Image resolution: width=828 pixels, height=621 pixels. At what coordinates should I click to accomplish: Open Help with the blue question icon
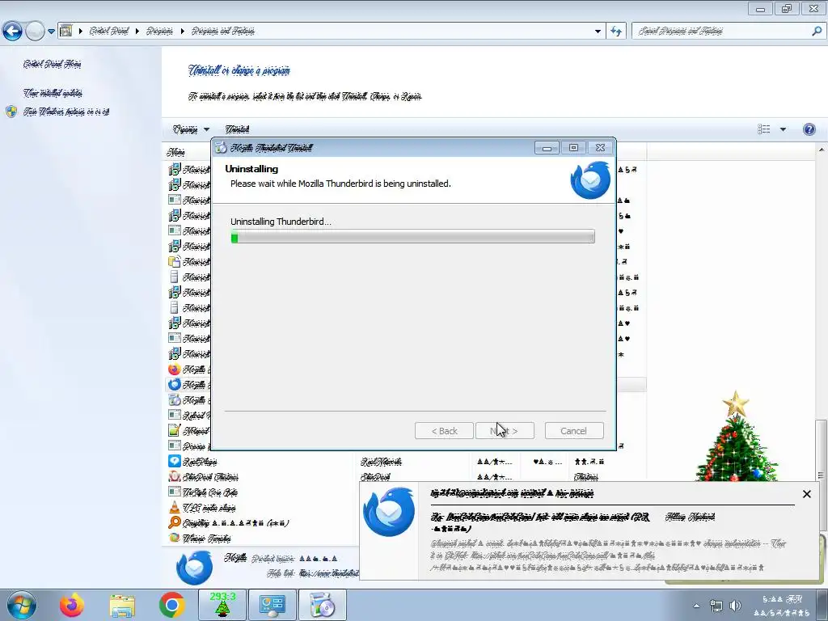(x=809, y=129)
